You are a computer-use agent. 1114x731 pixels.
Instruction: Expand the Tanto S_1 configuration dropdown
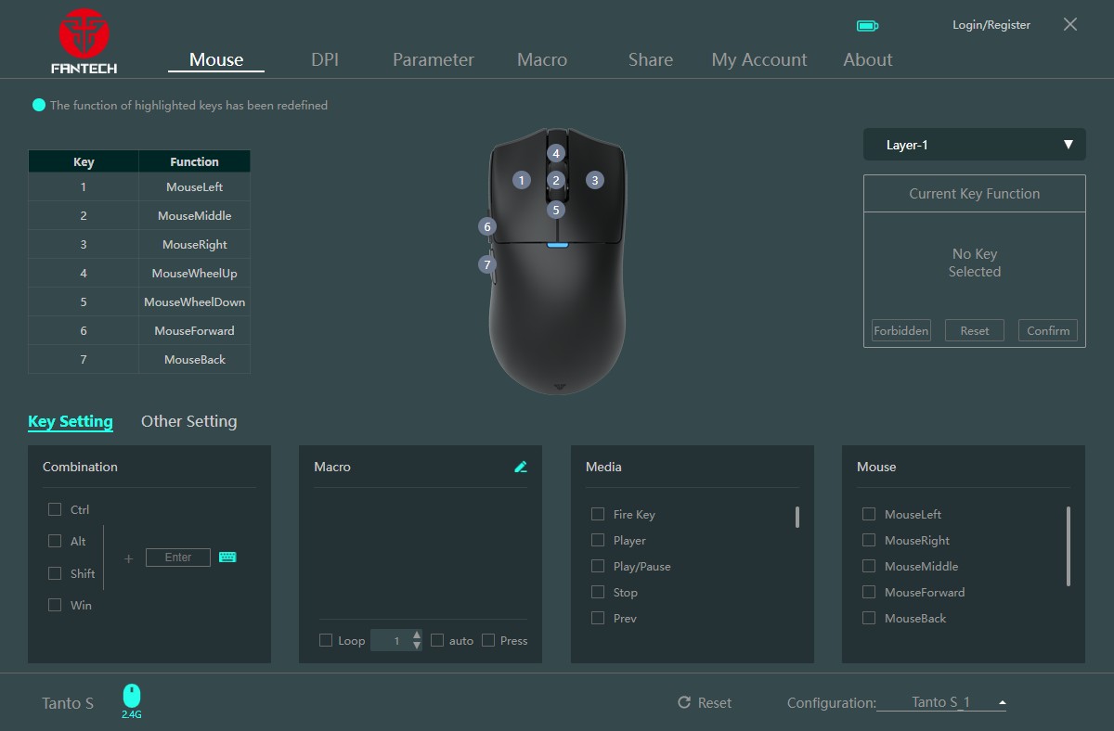[x=941, y=702]
